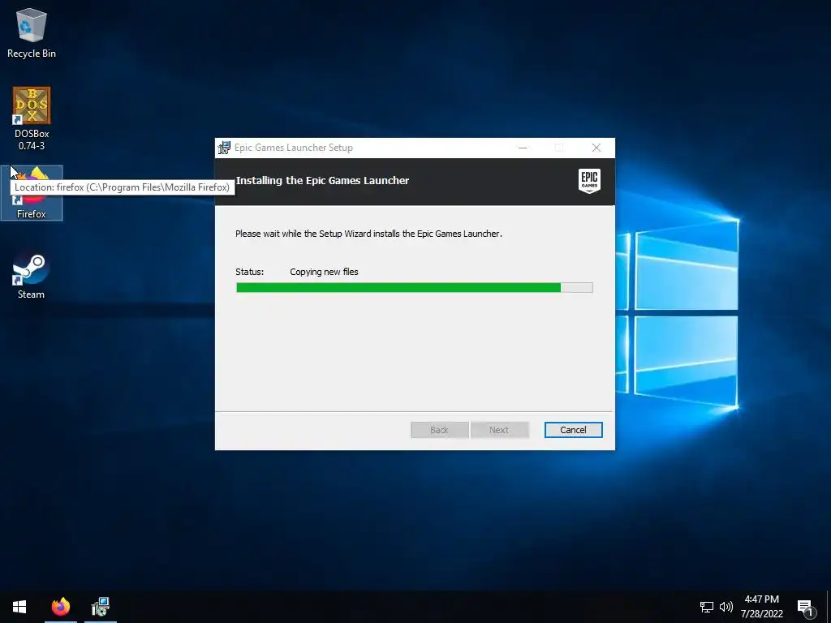Open the Action Center notifications icon
This screenshot has height=623, width=831.
(806, 608)
